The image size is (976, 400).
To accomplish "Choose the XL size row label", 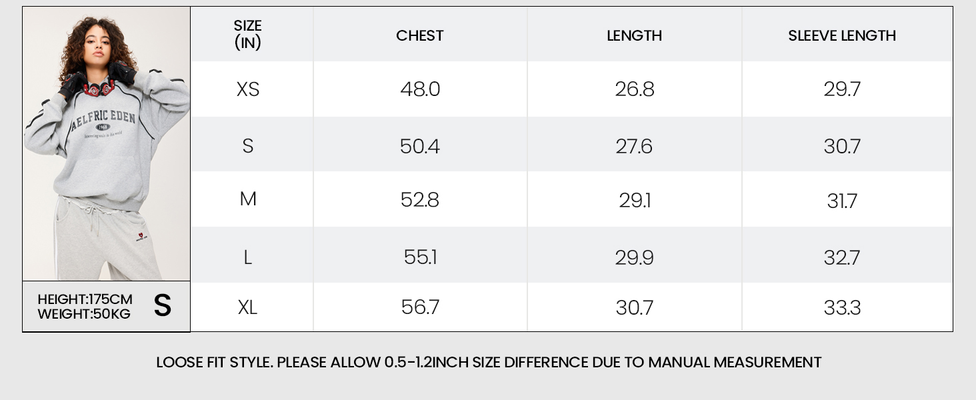I will (247, 307).
